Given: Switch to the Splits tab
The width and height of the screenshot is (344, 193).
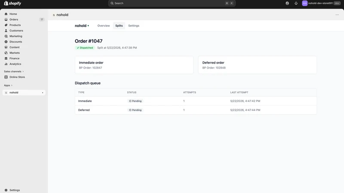Looking at the screenshot, I should [x=119, y=26].
